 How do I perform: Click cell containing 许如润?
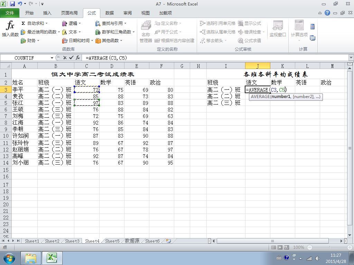(25, 136)
